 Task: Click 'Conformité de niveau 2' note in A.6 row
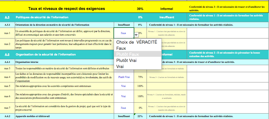pos(225,55)
